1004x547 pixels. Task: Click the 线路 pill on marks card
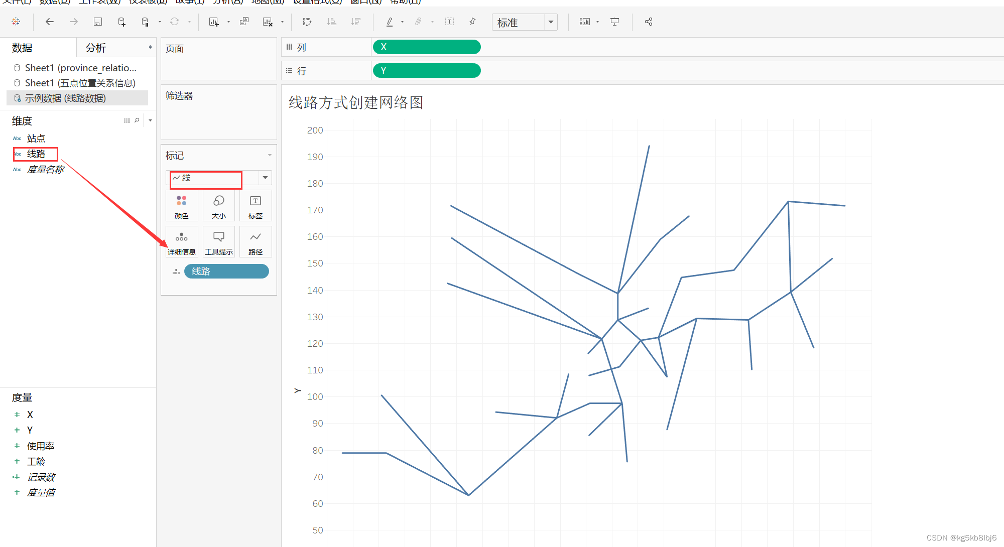226,271
